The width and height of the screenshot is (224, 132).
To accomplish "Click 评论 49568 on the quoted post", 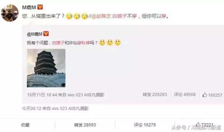I will coord(185,95).
